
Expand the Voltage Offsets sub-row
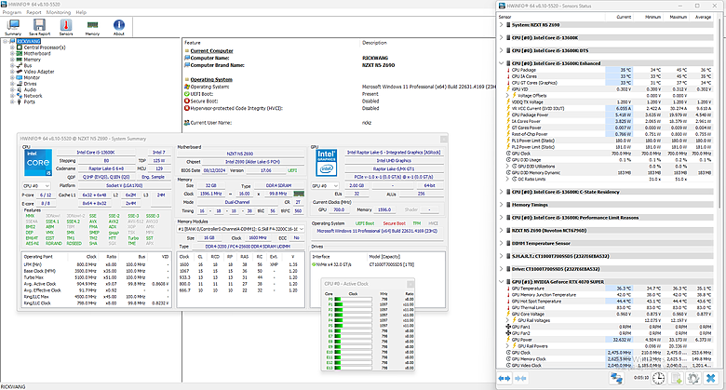pos(507,96)
